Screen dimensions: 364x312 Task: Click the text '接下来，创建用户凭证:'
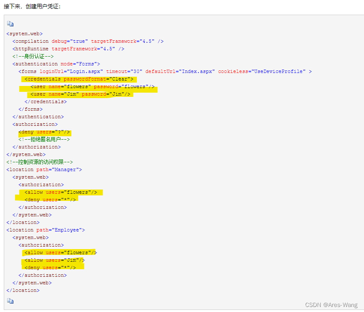pos(32,6)
